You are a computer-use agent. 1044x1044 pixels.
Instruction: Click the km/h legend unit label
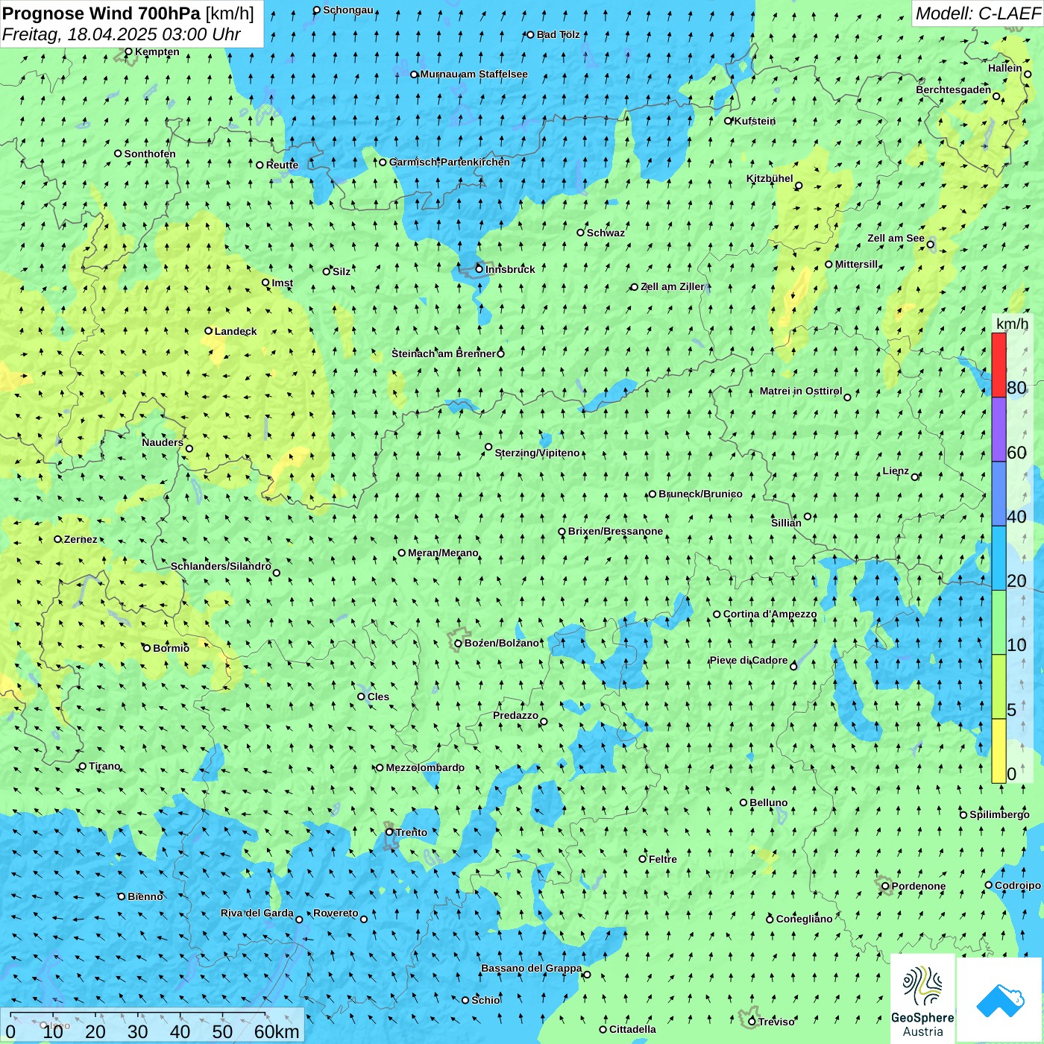coord(1012,324)
